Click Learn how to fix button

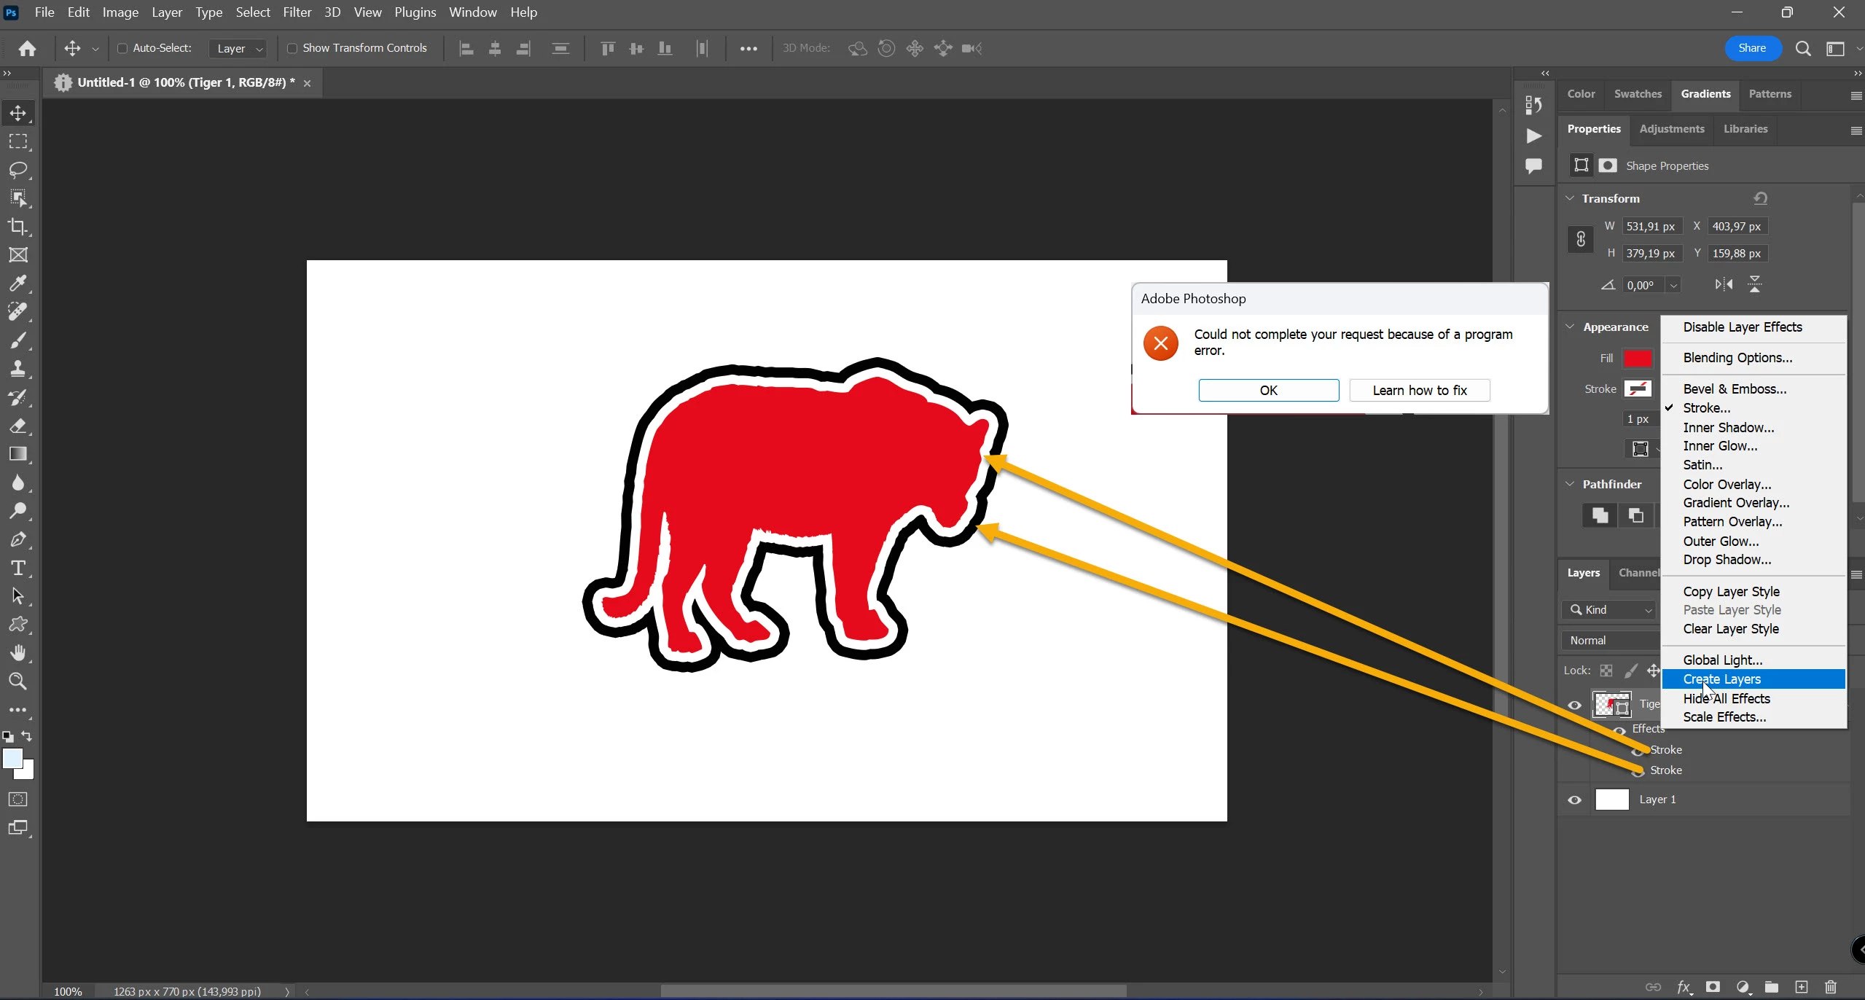tap(1419, 390)
